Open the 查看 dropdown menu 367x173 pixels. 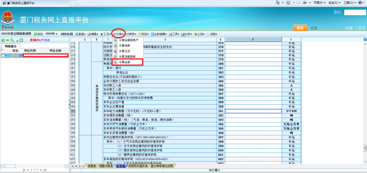80,34
